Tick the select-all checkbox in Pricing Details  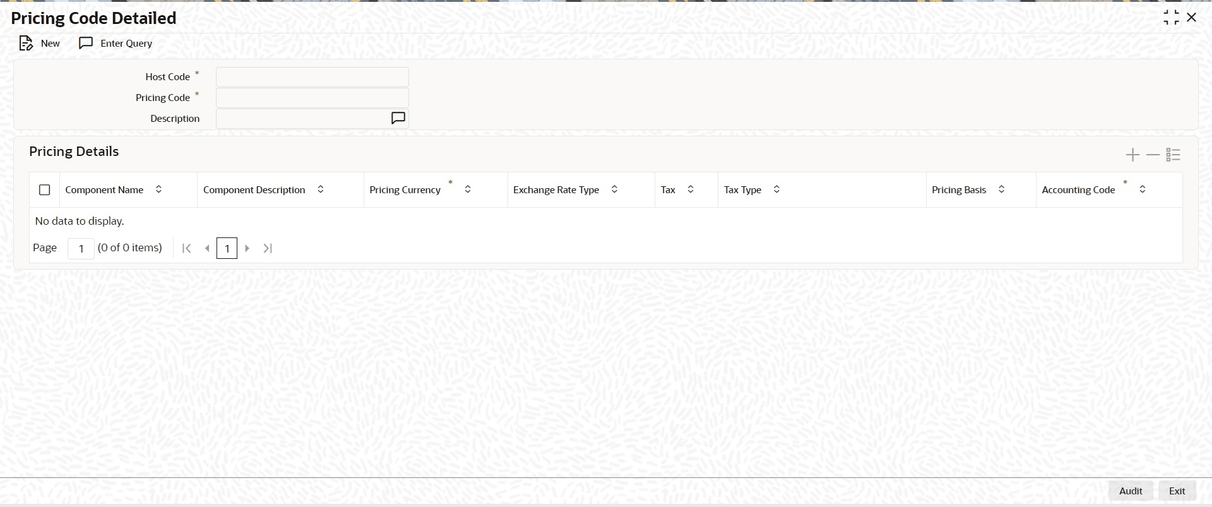[45, 190]
